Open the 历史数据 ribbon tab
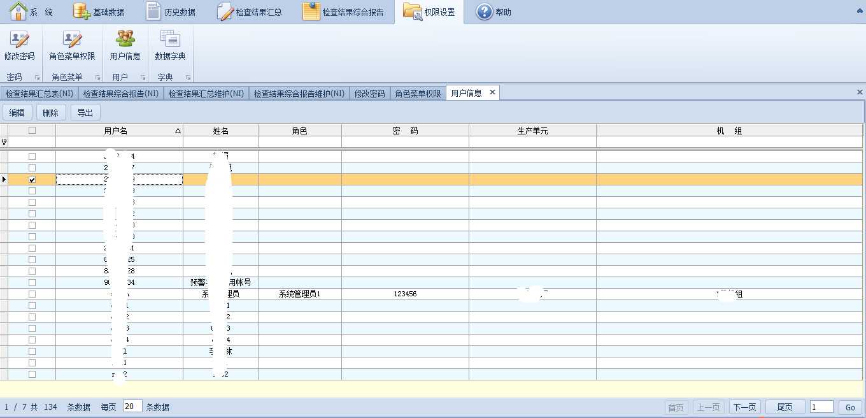 [x=171, y=11]
